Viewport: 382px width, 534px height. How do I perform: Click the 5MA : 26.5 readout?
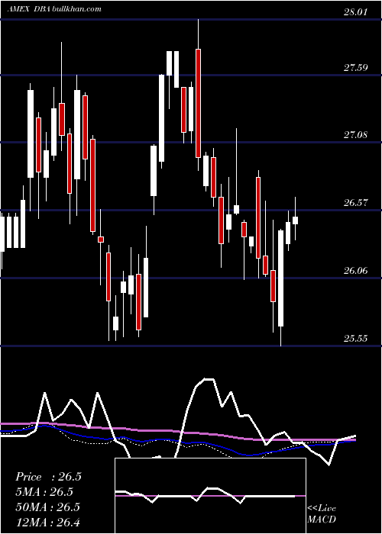pos(44,492)
